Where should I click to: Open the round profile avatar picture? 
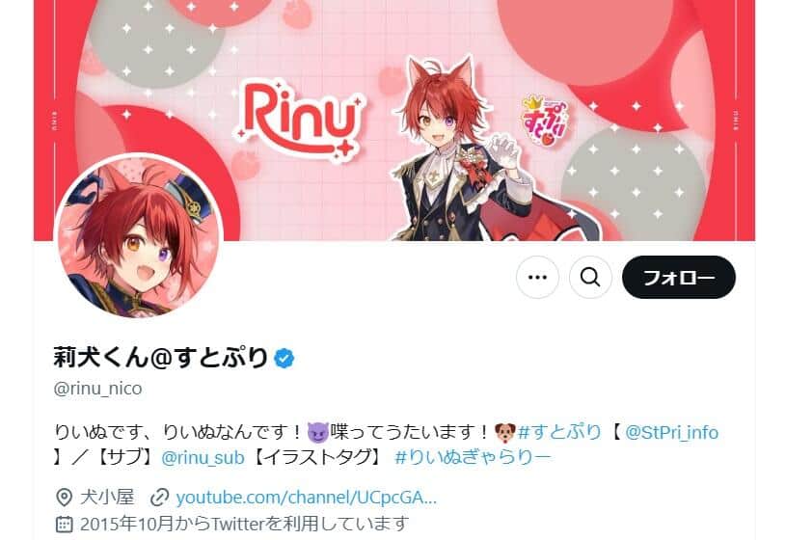tap(138, 236)
